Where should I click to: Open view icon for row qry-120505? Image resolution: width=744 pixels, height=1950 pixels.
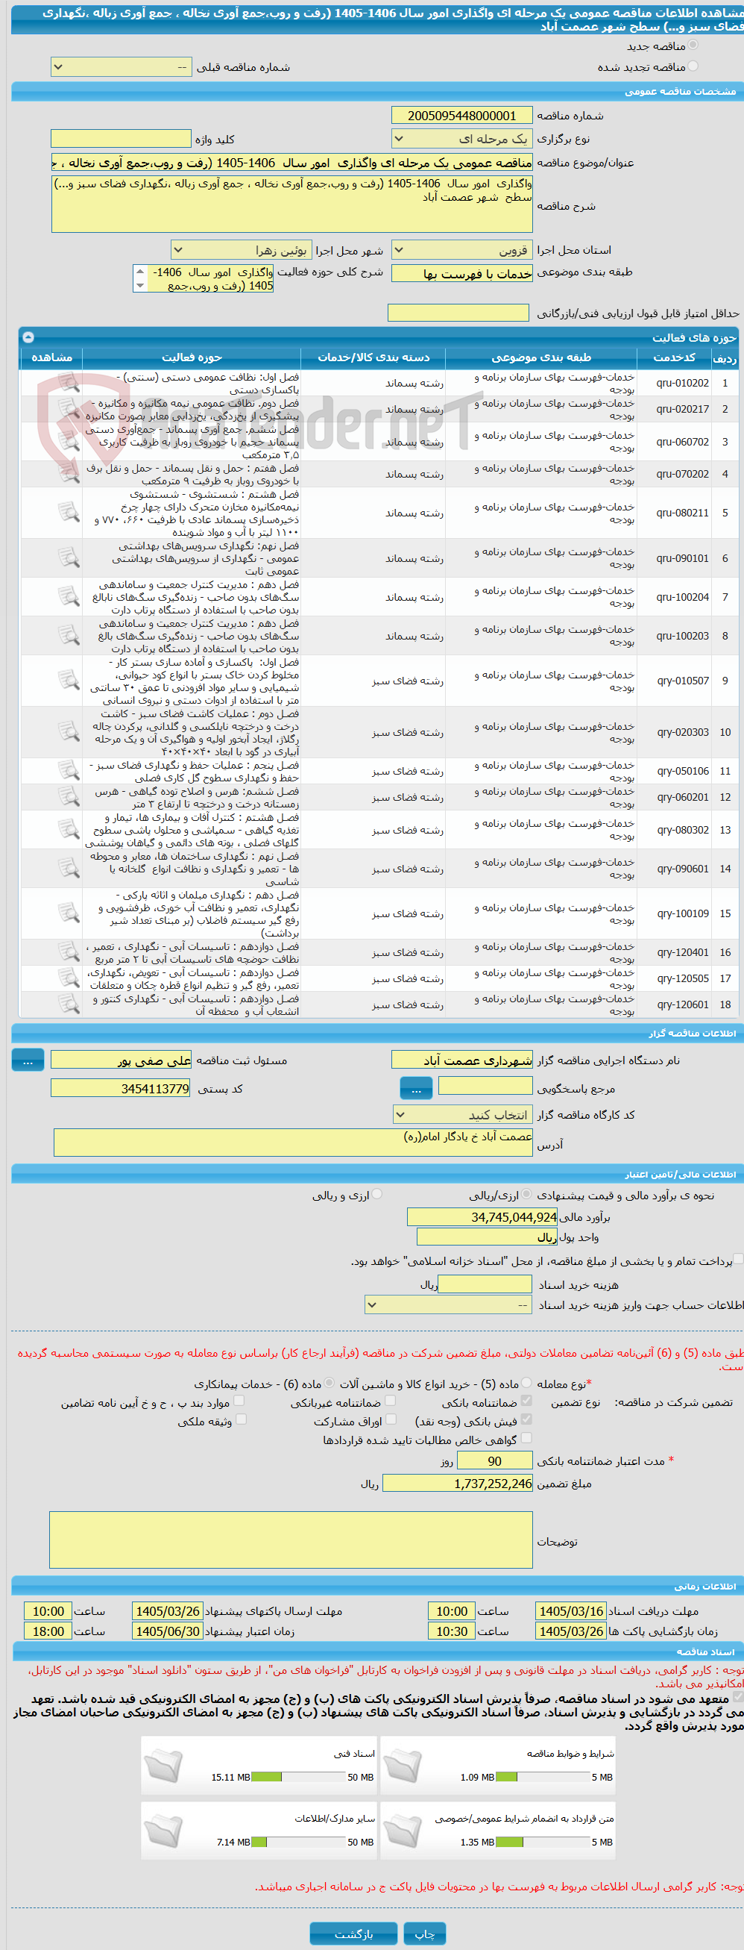[x=69, y=979]
